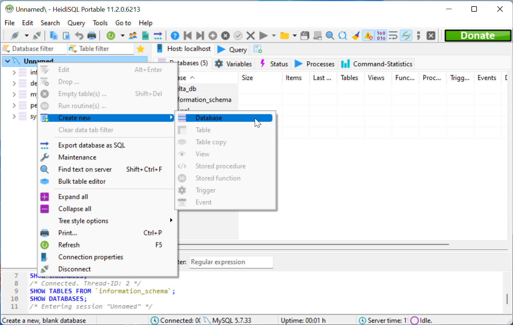This screenshot has height=325, width=513.
Task: Open the Load SQL file dropdown arrow
Action: click(x=294, y=35)
